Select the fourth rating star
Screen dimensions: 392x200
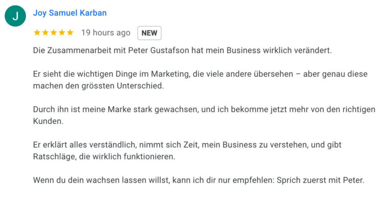point(62,33)
